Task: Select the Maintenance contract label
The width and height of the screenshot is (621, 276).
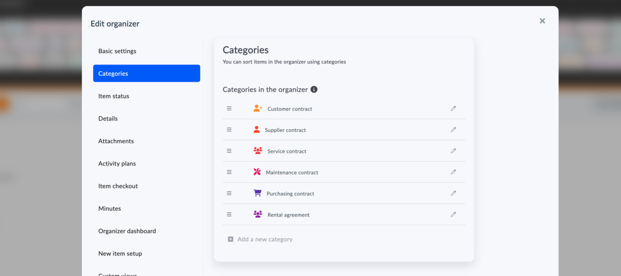Action: pos(292,173)
